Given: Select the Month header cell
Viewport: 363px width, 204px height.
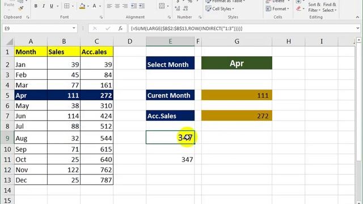Looking at the screenshot, I should click(31, 52).
